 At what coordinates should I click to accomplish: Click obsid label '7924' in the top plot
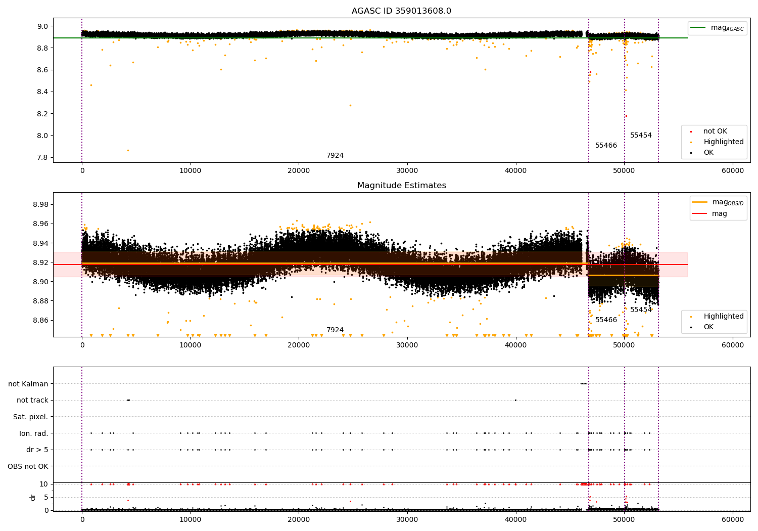point(335,156)
